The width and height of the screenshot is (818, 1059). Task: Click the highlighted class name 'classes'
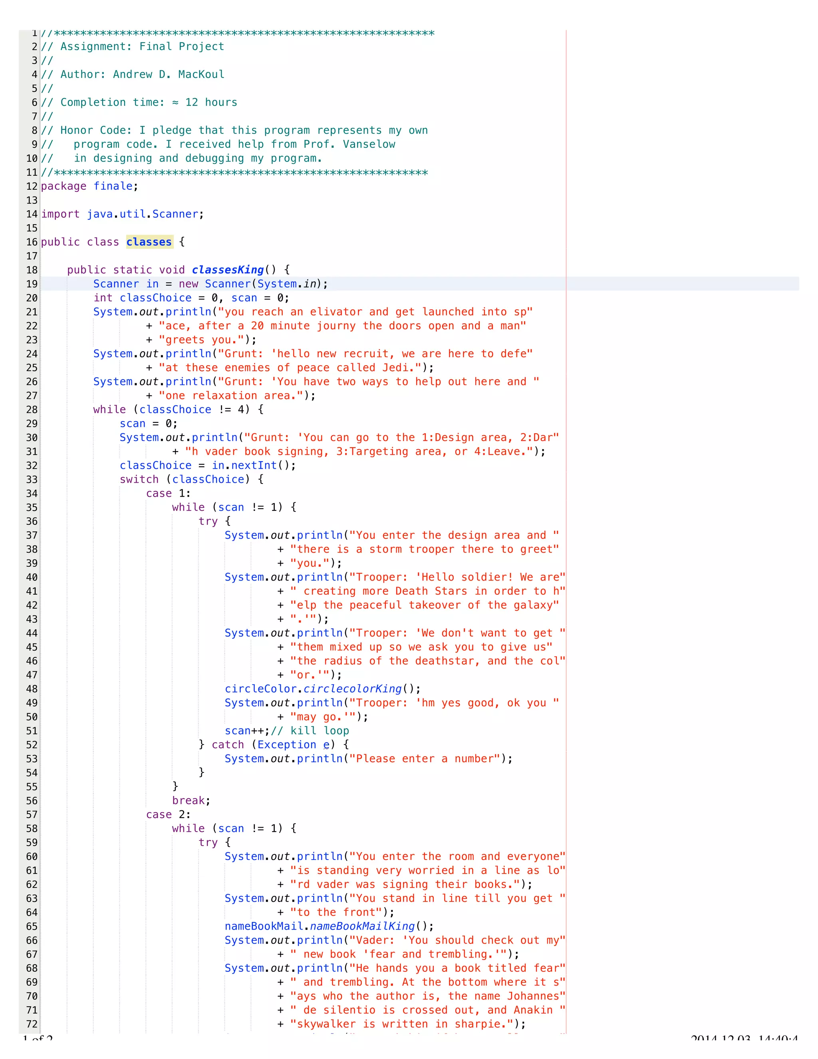click(149, 242)
